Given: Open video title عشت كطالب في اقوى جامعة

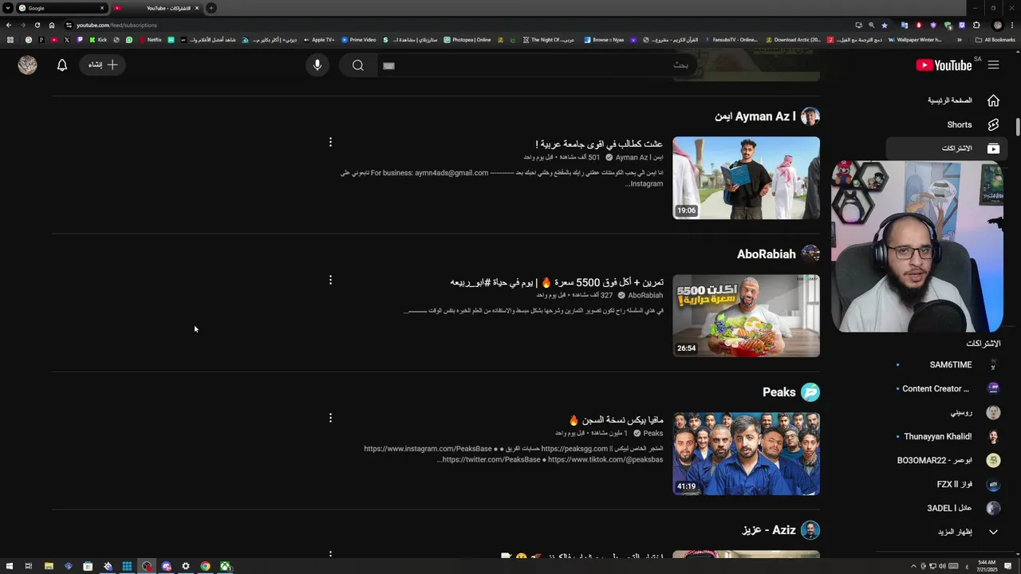Looking at the screenshot, I should pos(599,143).
